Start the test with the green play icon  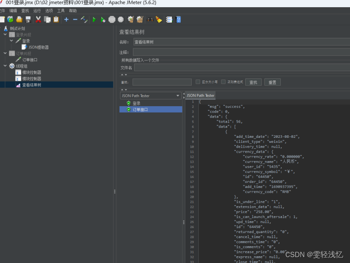(94, 20)
